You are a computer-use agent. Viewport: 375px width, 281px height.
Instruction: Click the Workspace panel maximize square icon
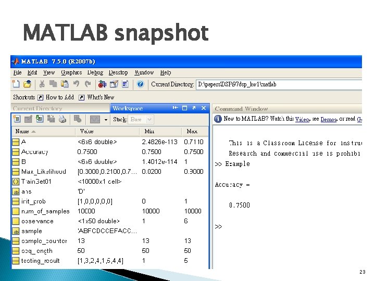click(x=184, y=108)
